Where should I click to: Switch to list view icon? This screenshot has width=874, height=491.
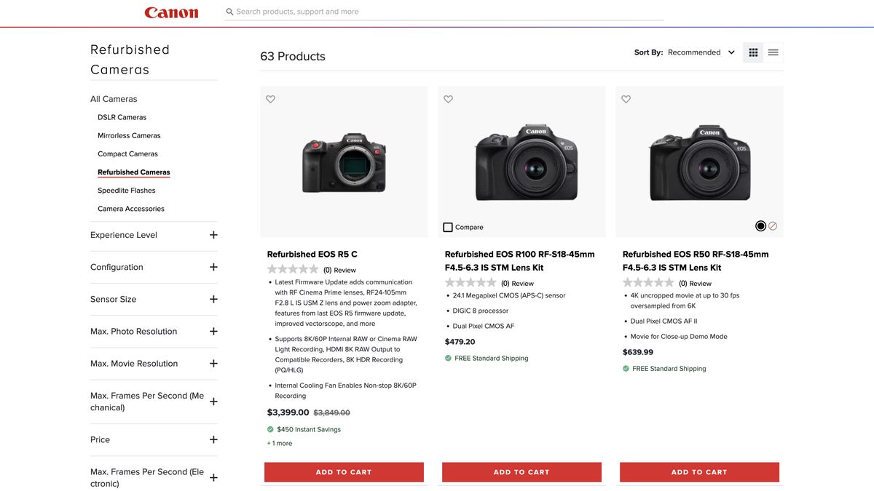(773, 52)
